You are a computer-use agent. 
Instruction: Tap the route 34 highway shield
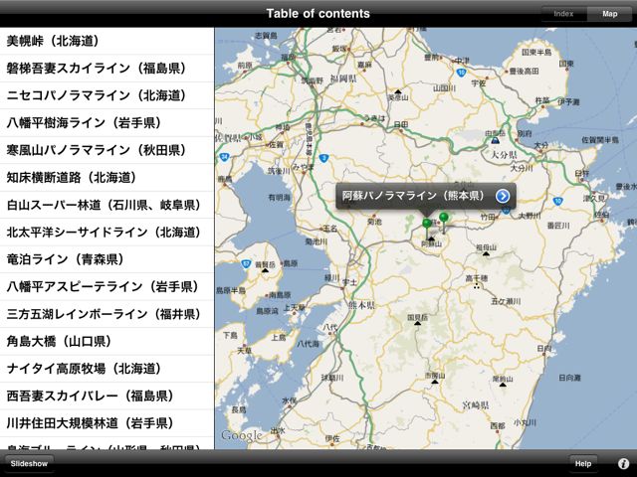click(224, 157)
